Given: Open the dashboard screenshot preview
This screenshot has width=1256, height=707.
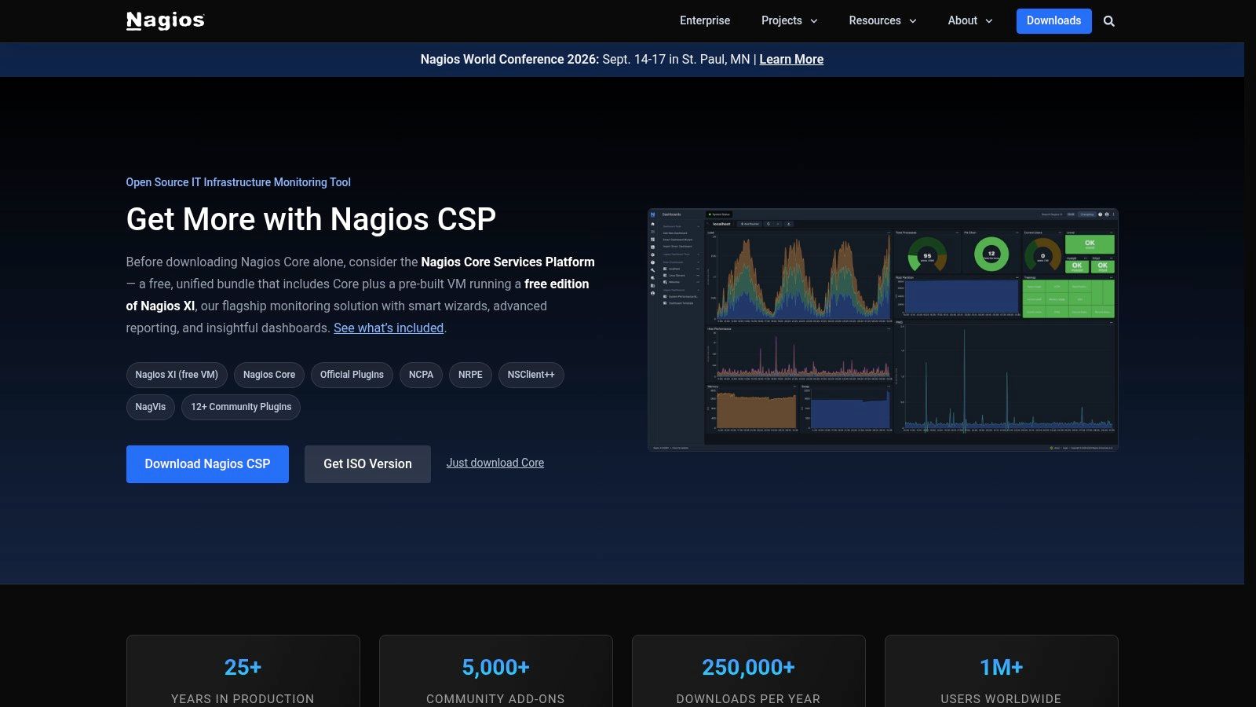Looking at the screenshot, I should point(883,330).
